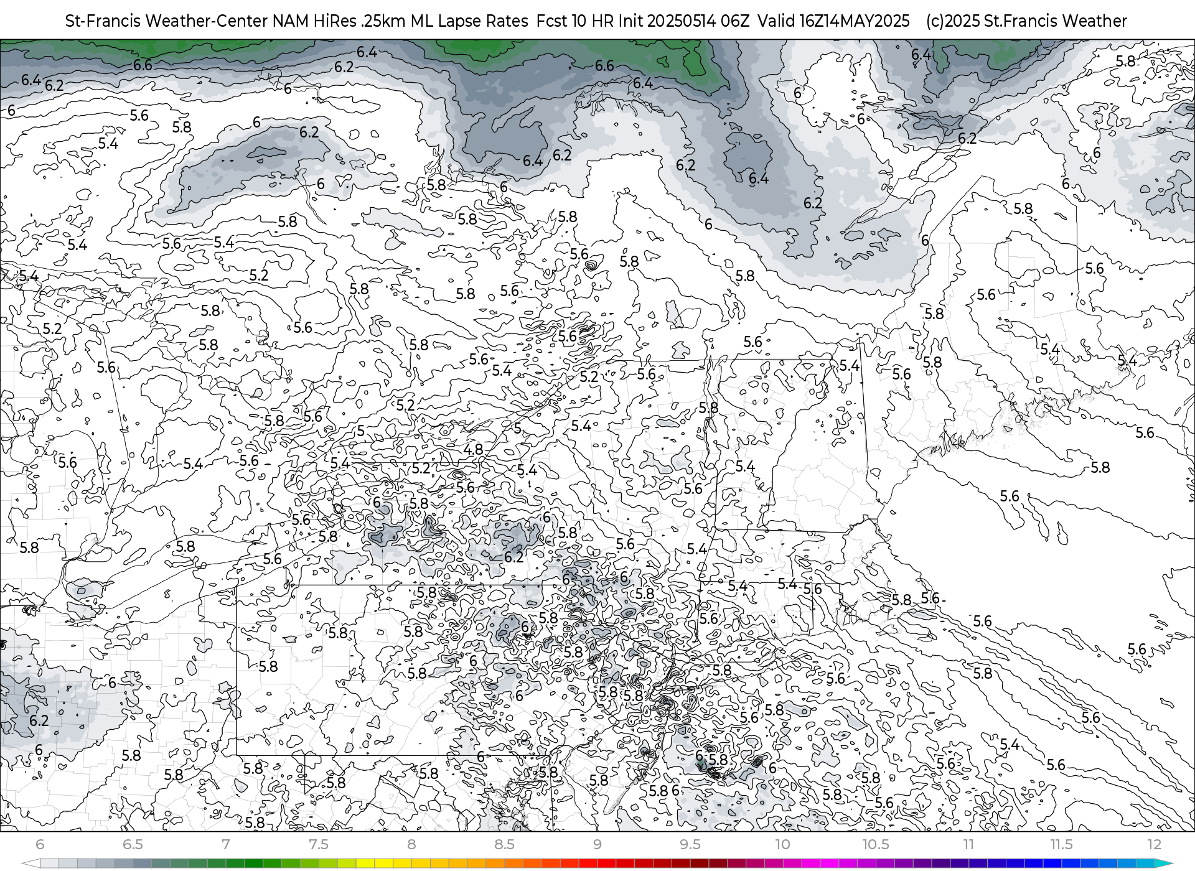Image resolution: width=1195 pixels, height=871 pixels.
Task: Click the cyan right arrow end of colorbar
Action: tap(1164, 864)
